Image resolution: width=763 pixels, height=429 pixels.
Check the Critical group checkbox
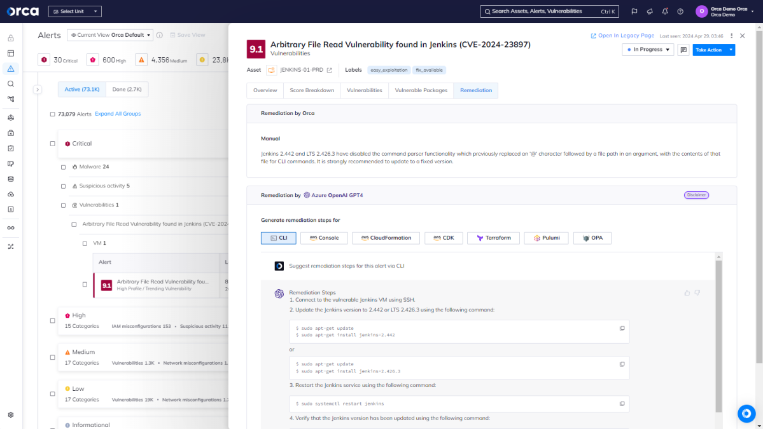53,144
